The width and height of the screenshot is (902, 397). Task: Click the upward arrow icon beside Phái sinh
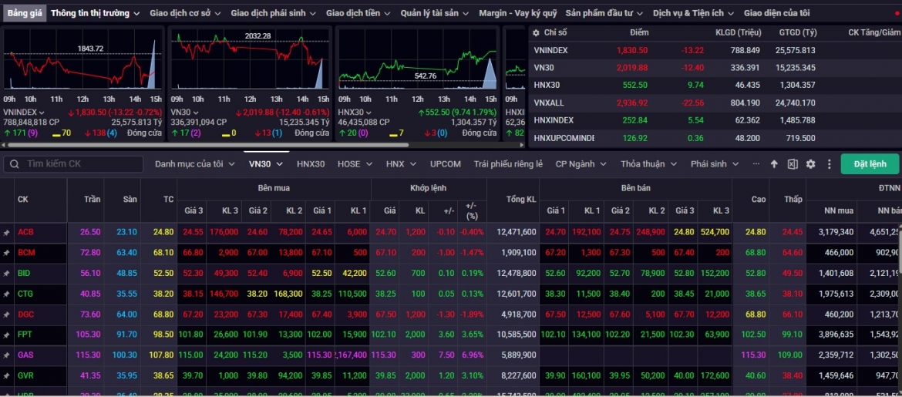[x=774, y=164]
